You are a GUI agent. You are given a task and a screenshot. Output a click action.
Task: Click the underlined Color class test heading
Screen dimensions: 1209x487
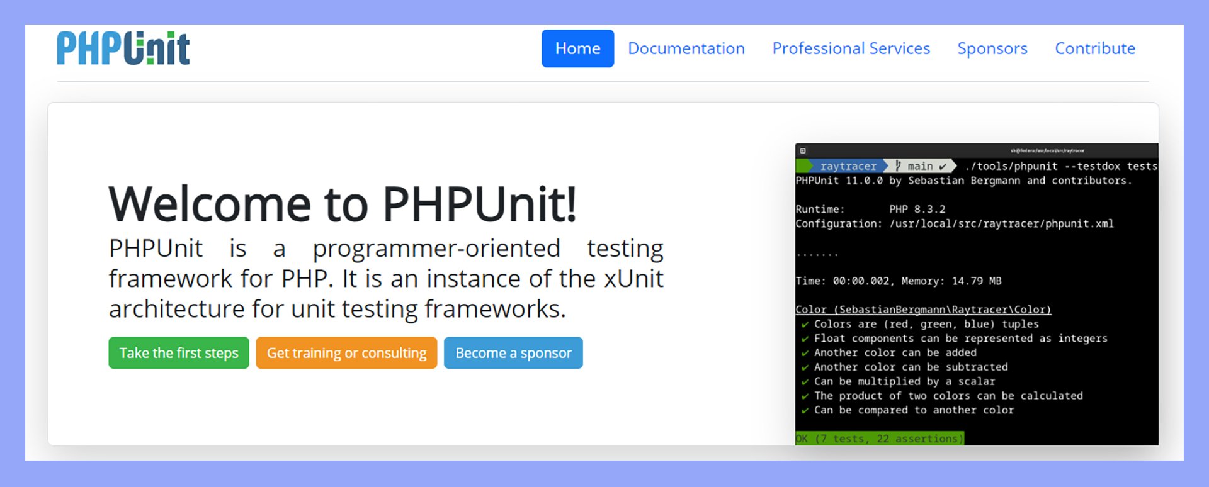923,310
